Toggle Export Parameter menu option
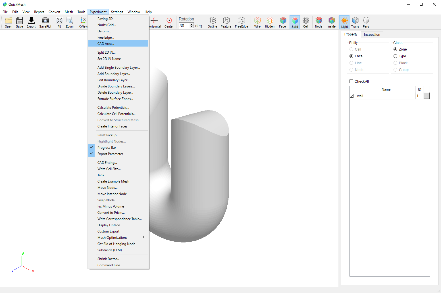This screenshot has width=441, height=293. click(x=118, y=154)
